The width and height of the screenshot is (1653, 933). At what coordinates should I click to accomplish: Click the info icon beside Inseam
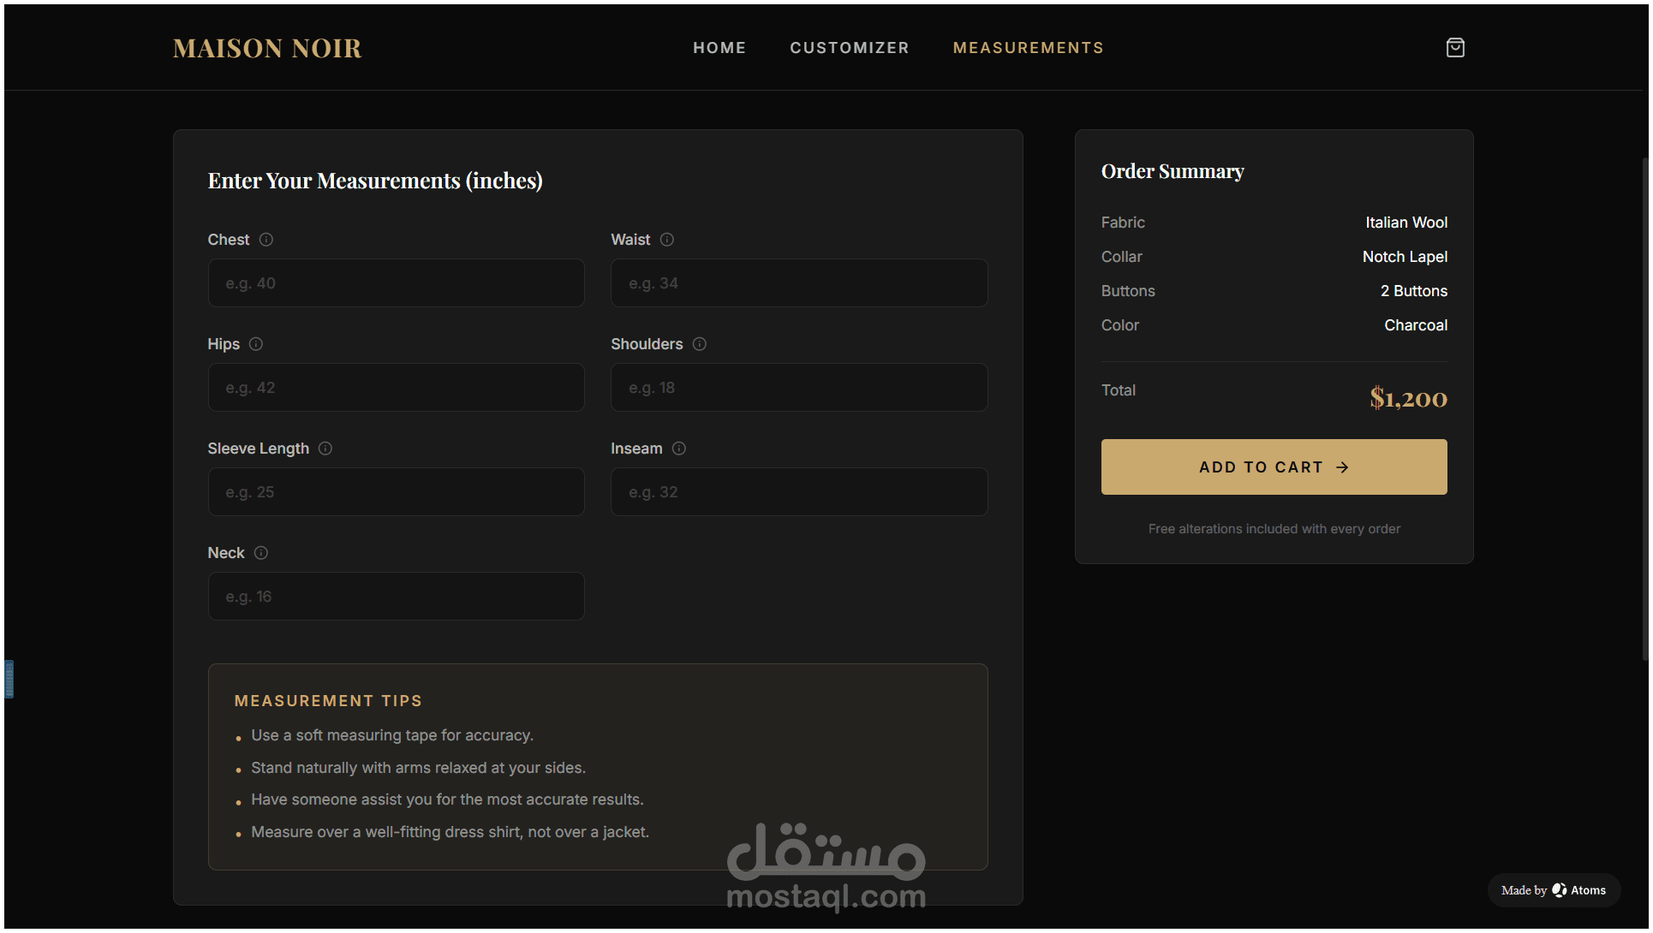tap(679, 449)
